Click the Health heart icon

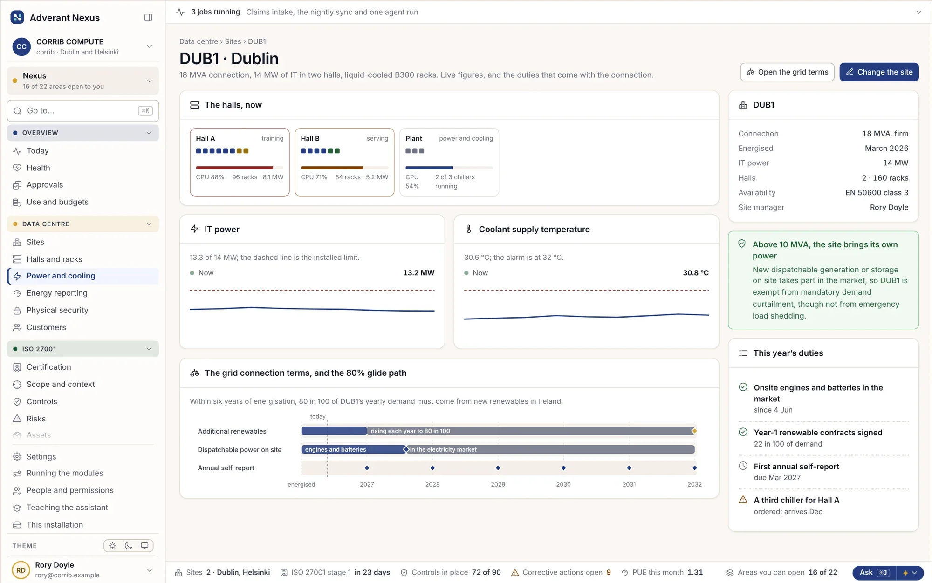[x=17, y=168]
